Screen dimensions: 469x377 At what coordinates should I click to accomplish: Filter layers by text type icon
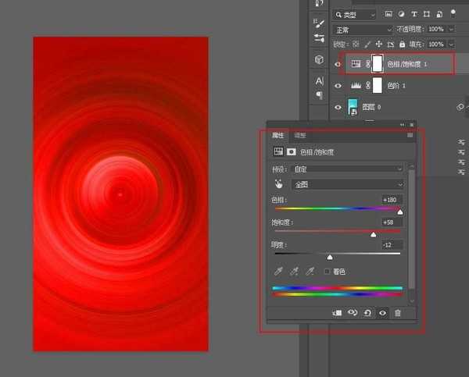coord(415,14)
